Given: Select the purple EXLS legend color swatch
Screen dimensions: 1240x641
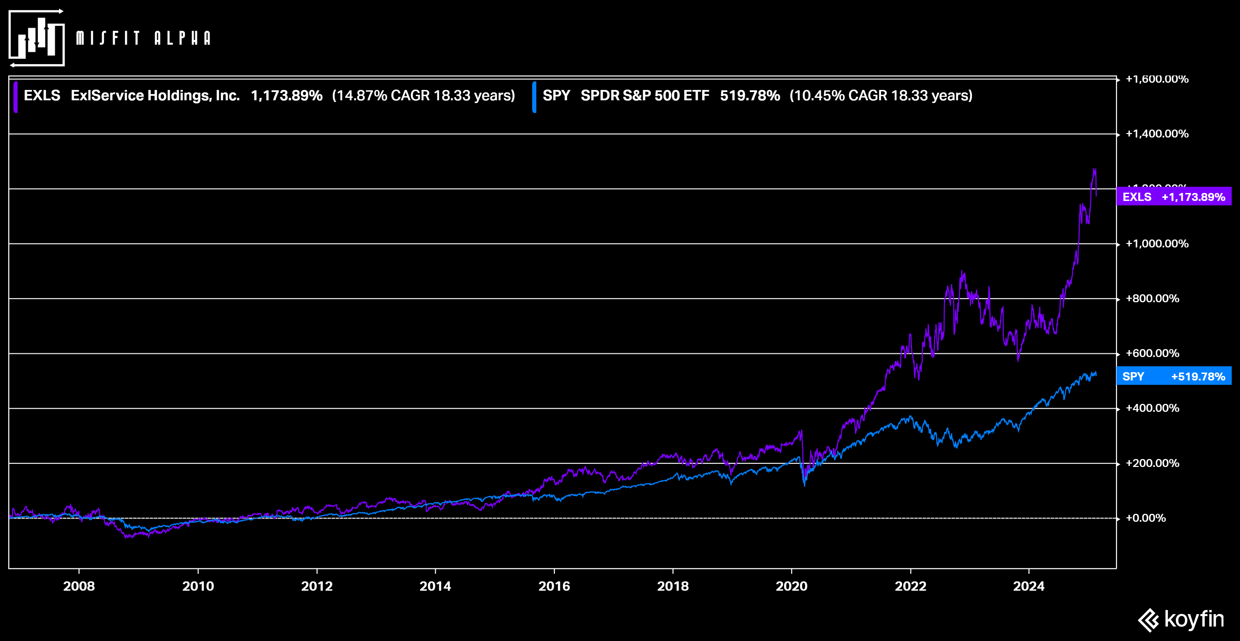Looking at the screenshot, I should (x=15, y=97).
